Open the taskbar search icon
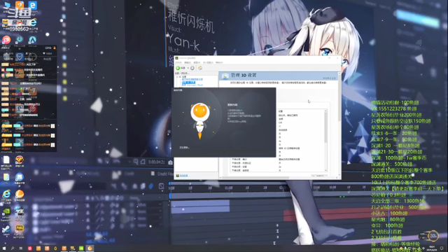The height and width of the screenshot is (252, 448). tap(13, 248)
